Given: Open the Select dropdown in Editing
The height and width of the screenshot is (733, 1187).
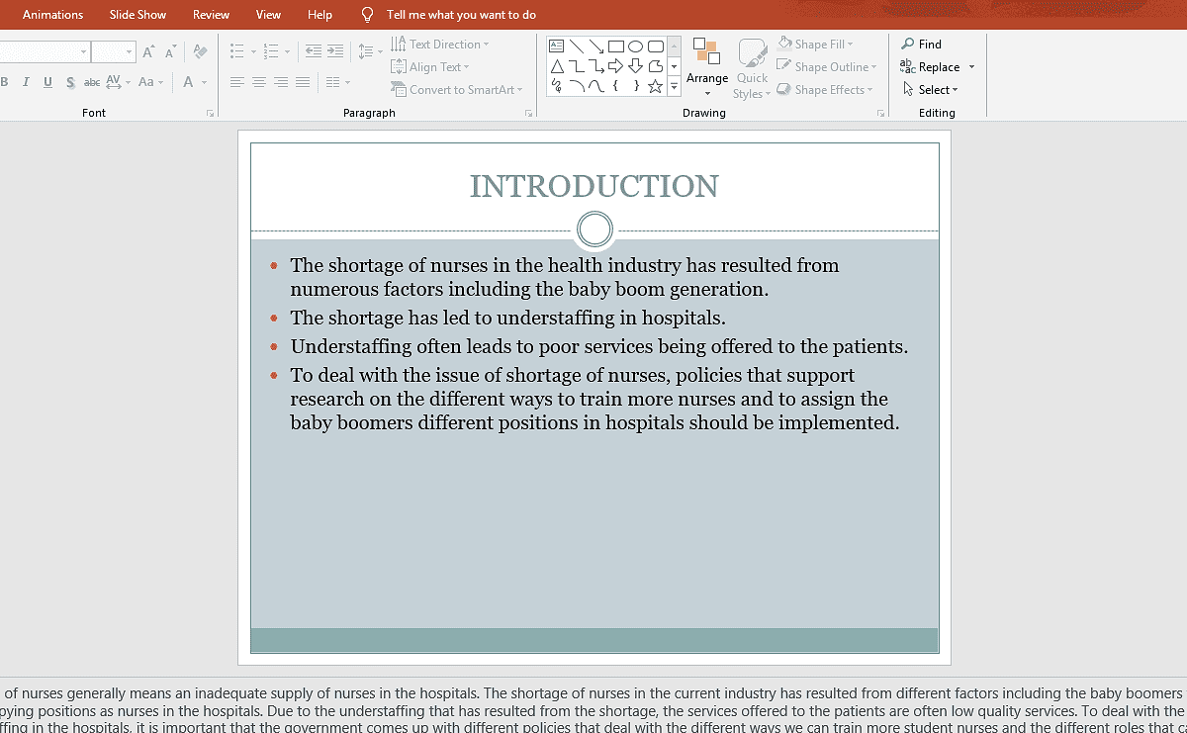Looking at the screenshot, I should [930, 90].
